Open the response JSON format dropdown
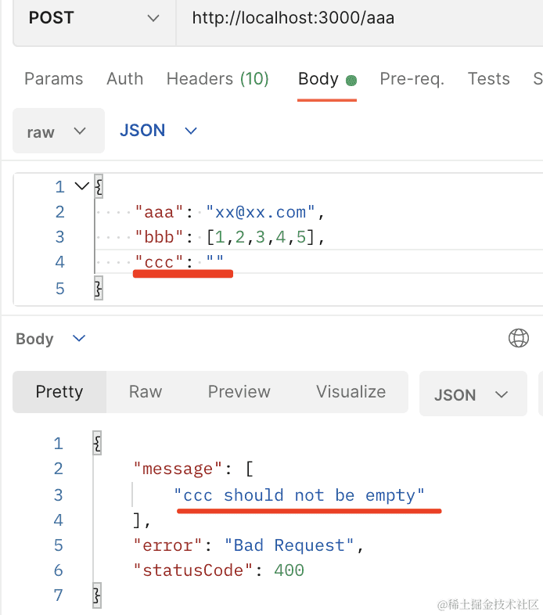This screenshot has width=543, height=615. tap(470, 395)
